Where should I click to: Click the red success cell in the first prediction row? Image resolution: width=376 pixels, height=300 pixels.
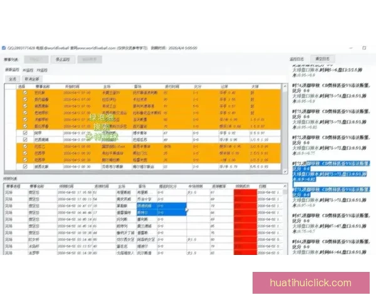(x=245, y=192)
